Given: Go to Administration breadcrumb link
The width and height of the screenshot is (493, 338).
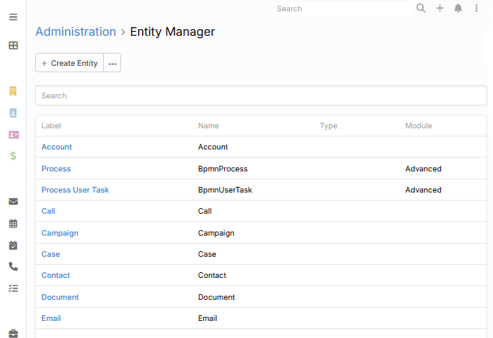Looking at the screenshot, I should point(76,32).
